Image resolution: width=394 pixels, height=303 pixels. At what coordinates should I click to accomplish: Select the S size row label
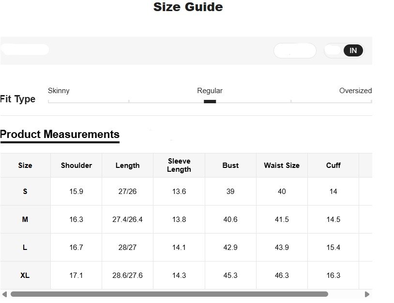point(25,192)
